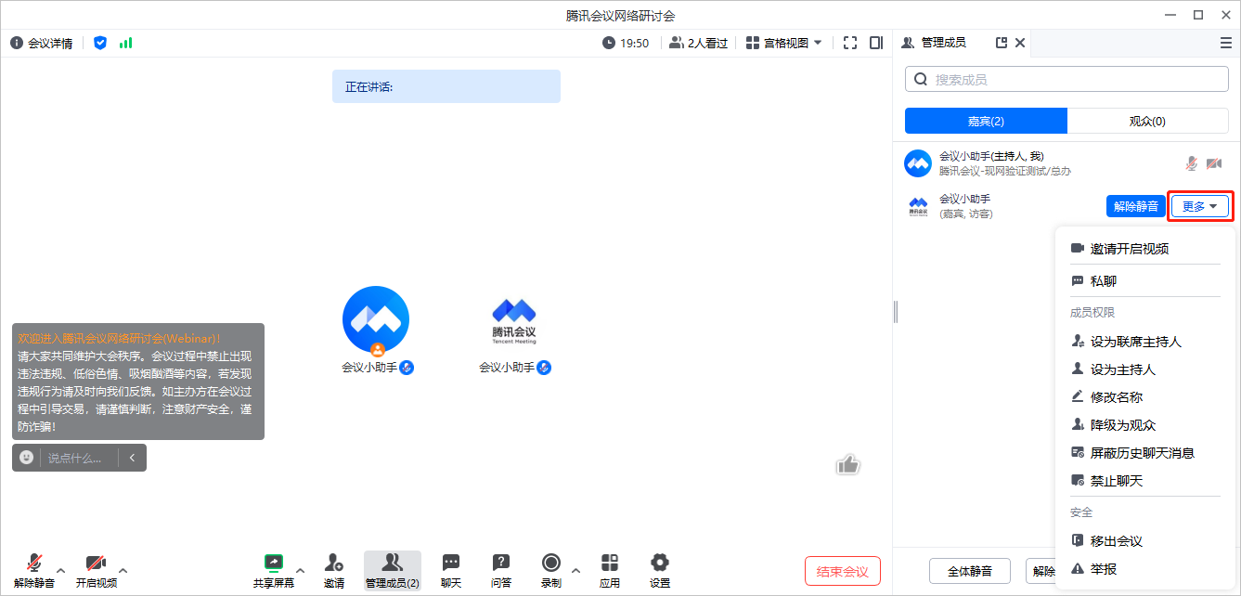Choose 屏蔽历史聊天消息 option
Image resolution: width=1241 pixels, height=596 pixels.
click(x=1147, y=453)
